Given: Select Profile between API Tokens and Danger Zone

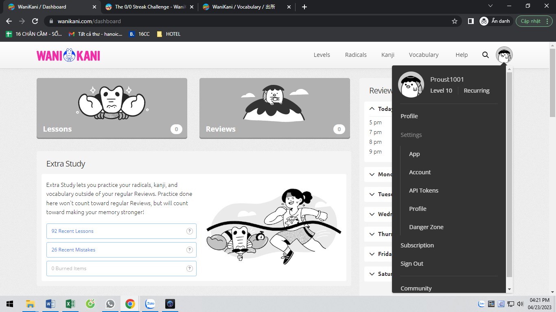Looking at the screenshot, I should pos(418,209).
